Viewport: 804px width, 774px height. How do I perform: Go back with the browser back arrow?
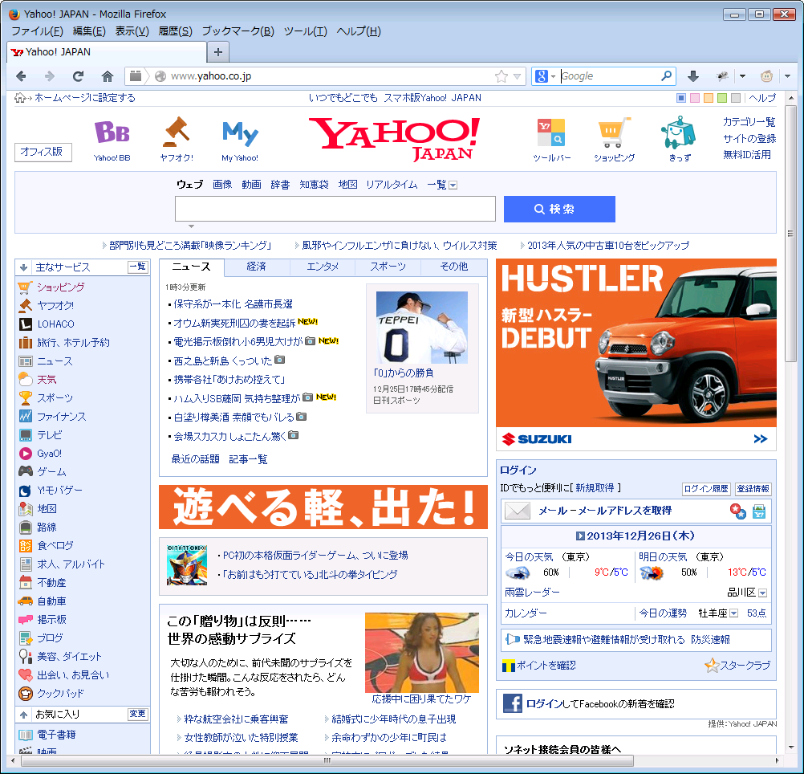[21, 76]
